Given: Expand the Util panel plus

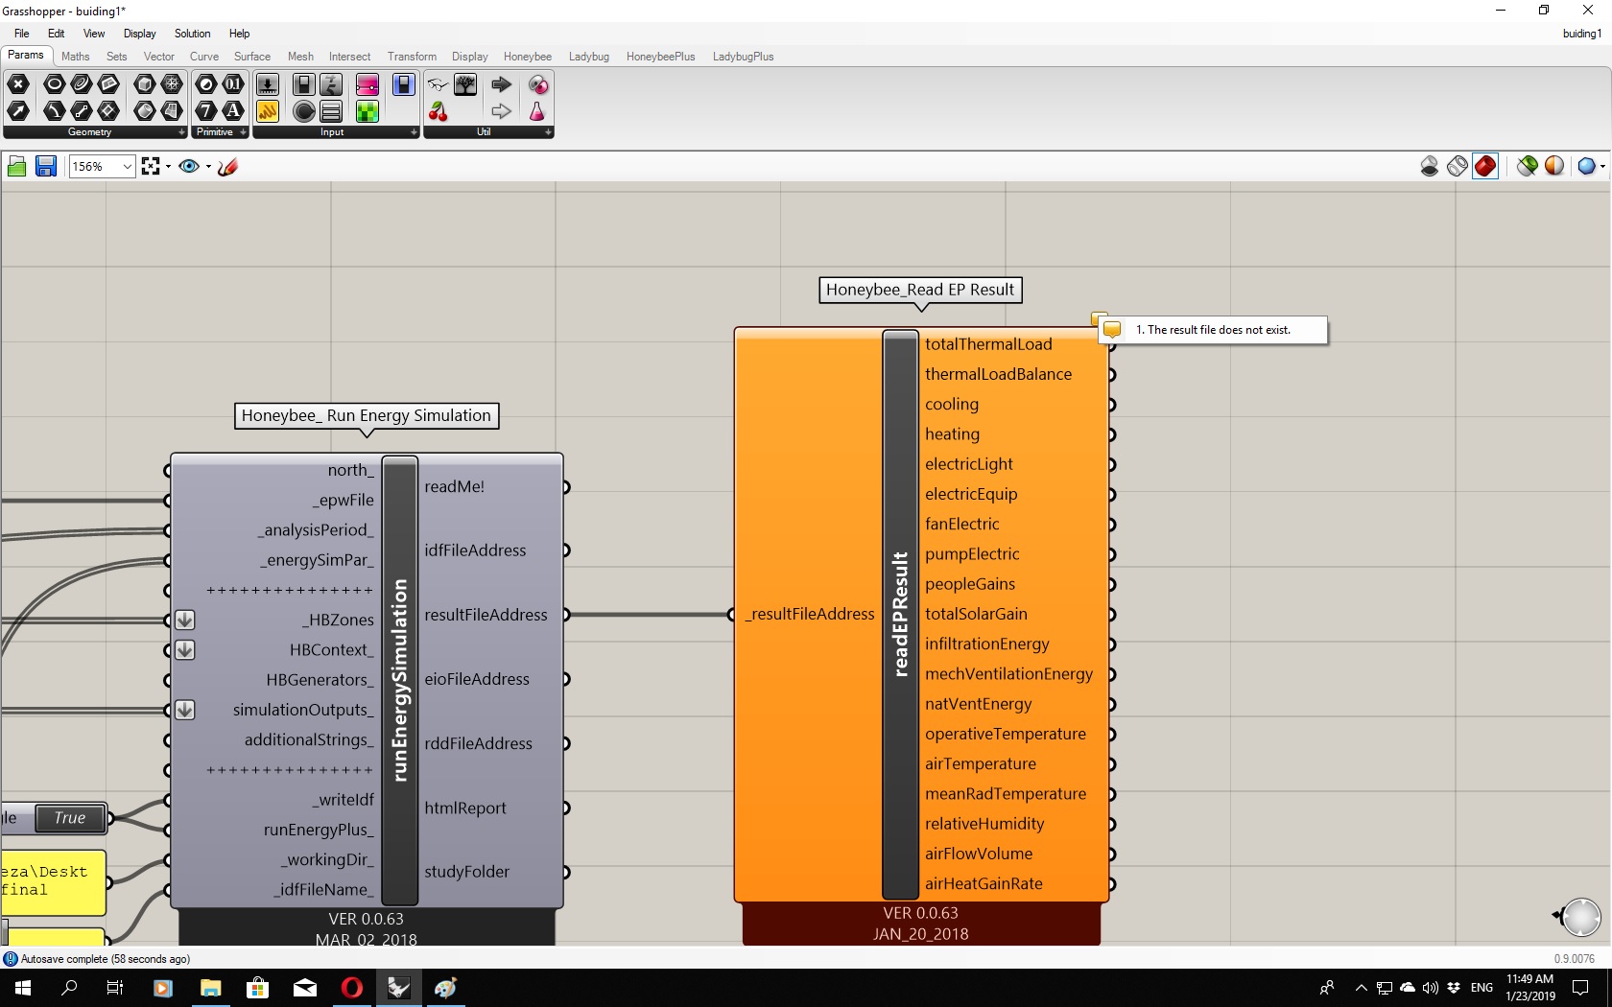Looking at the screenshot, I should click(x=548, y=132).
